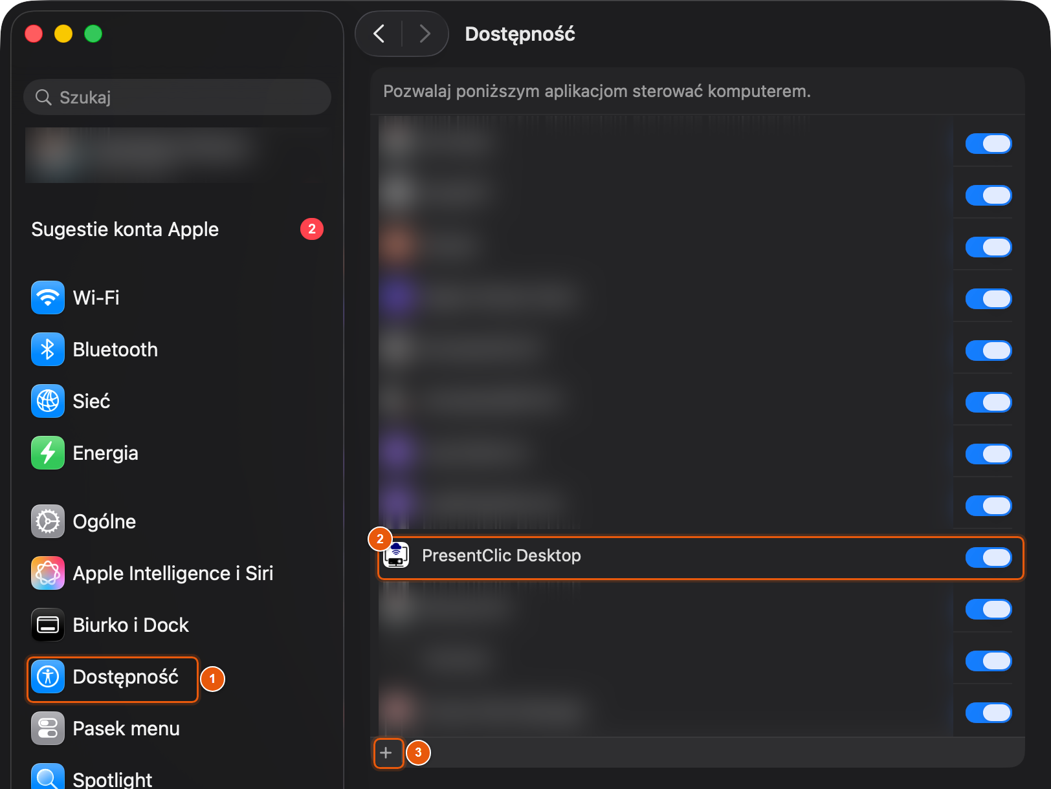Click the Biurko i Dock icon
Viewport: 1051px width, 789px height.
(x=48, y=625)
